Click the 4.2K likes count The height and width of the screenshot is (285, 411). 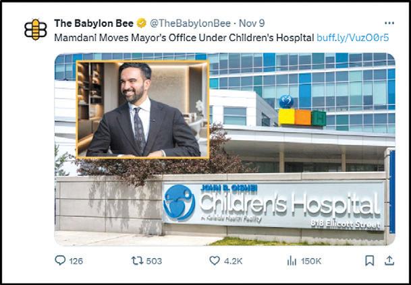coord(234,261)
